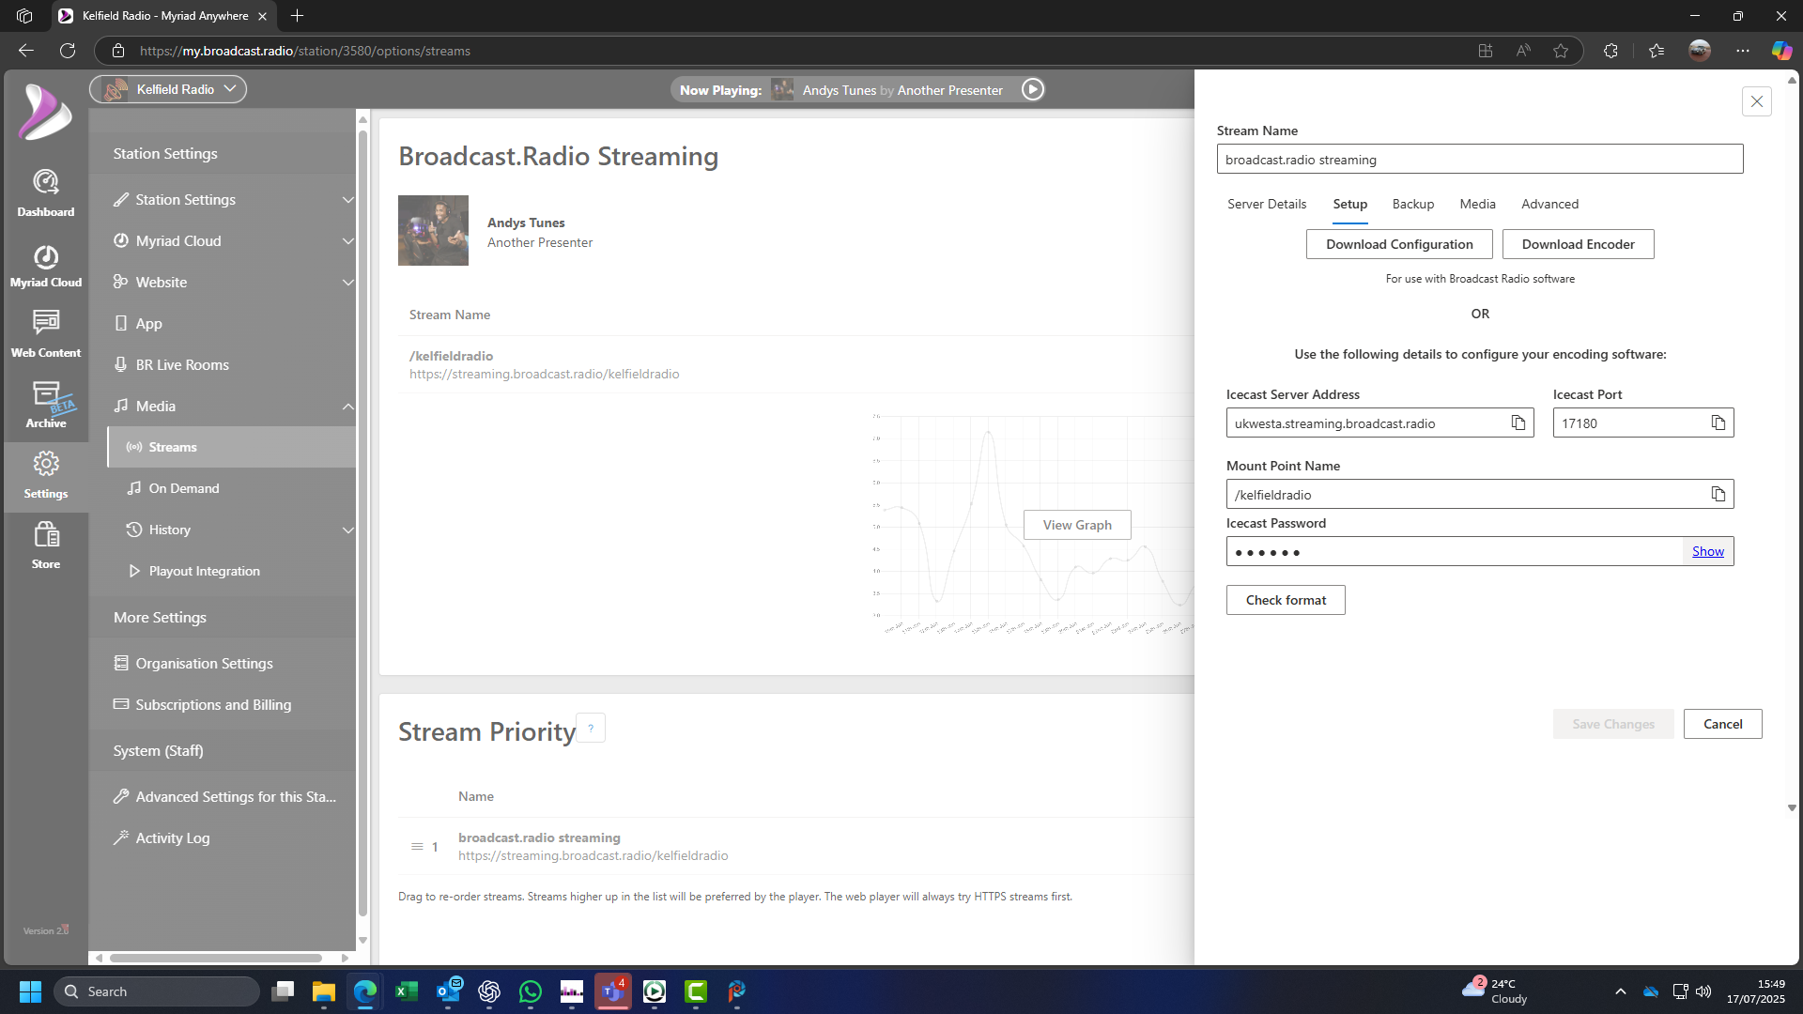1803x1014 pixels.
Task: Click Download Configuration button
Action: [x=1399, y=244]
